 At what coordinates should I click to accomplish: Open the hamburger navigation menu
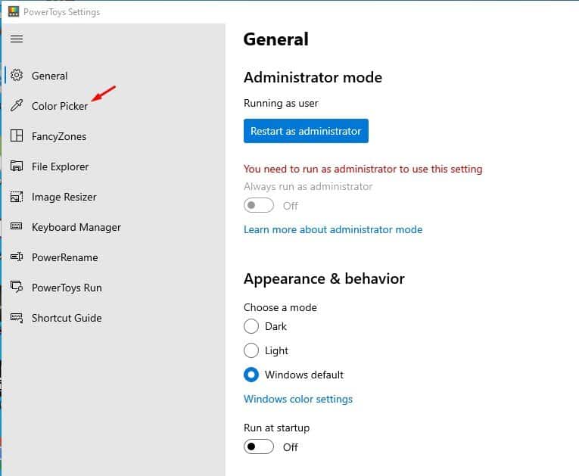tap(16, 39)
